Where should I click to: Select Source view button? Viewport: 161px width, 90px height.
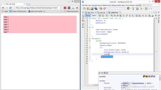pos(88,15)
